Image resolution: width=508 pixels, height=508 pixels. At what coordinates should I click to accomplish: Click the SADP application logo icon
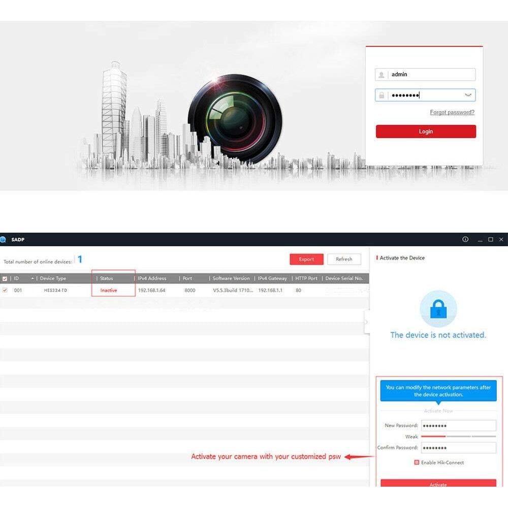[4, 239]
